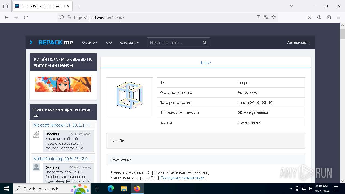The image size is (345, 194).
Task: Click the taskbar search box
Action: [52, 189]
